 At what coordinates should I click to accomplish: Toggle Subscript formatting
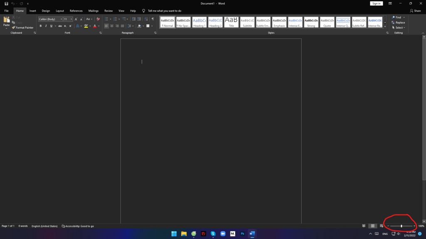(65, 26)
